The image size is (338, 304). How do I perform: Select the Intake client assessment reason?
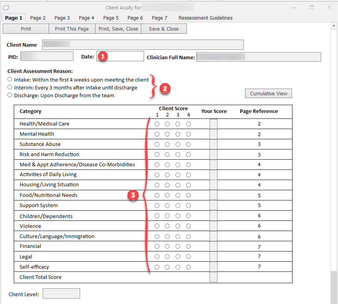tap(10, 79)
